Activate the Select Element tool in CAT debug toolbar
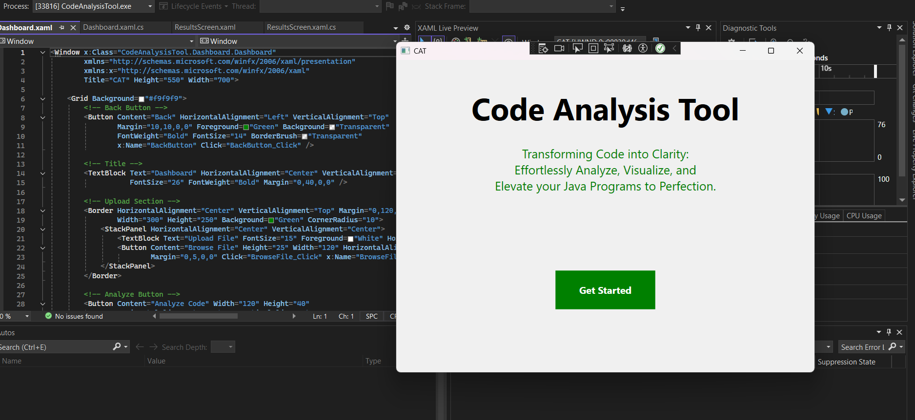This screenshot has height=420, width=915. 577,48
